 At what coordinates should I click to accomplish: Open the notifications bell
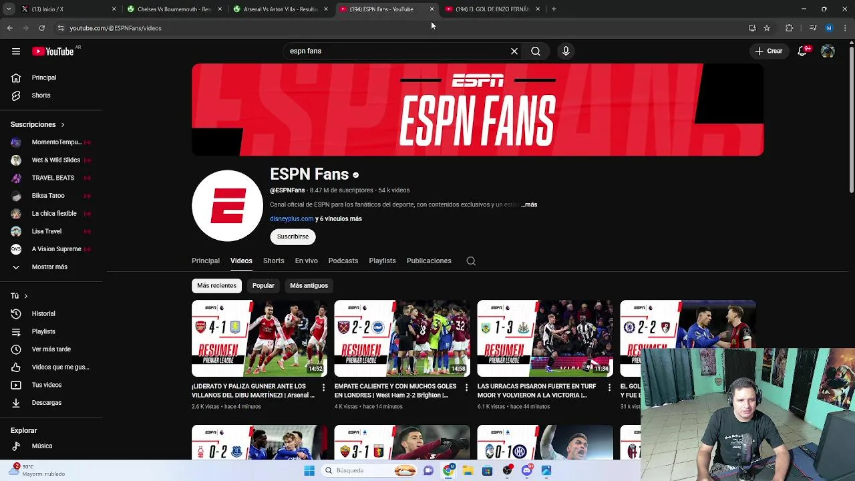803,51
